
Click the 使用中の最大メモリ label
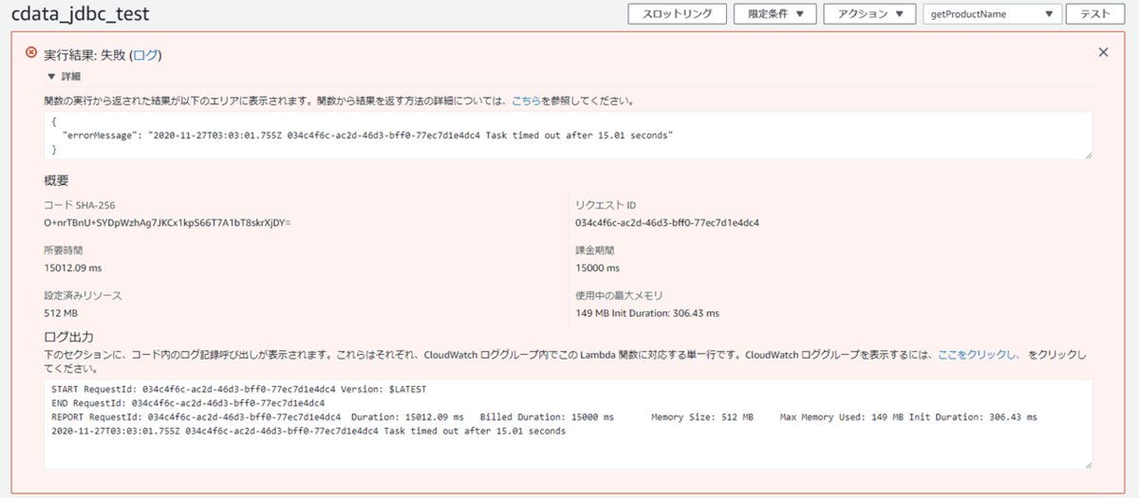tap(619, 296)
